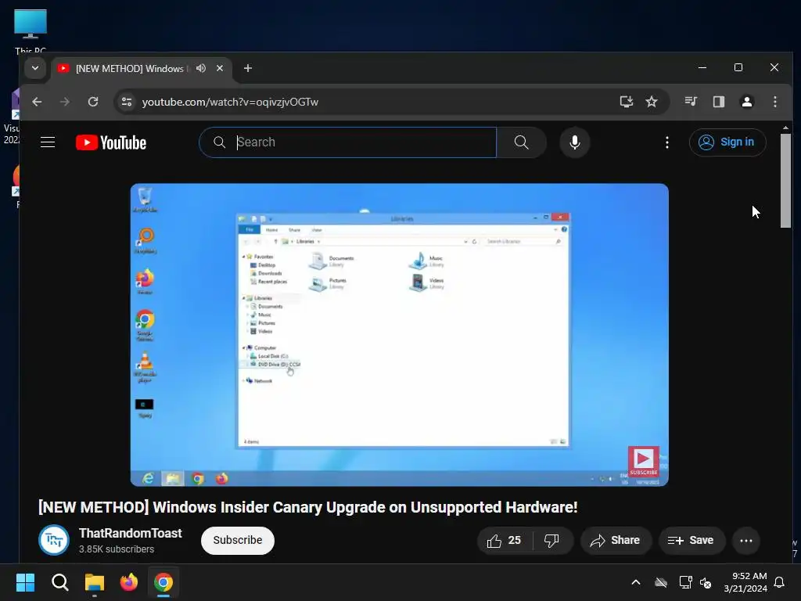
Task: View site information icon in address bar
Action: (127, 102)
